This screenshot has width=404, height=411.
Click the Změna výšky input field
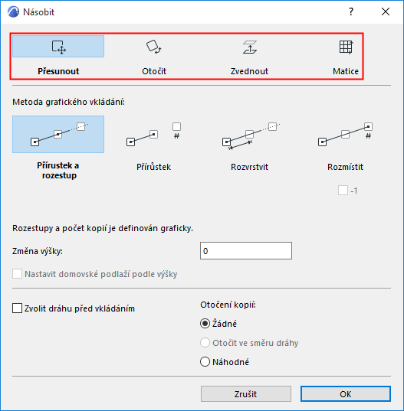(246, 251)
